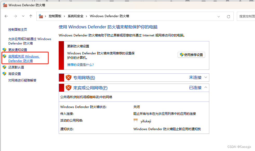Click 专用网络(R) heading

(x=84, y=78)
